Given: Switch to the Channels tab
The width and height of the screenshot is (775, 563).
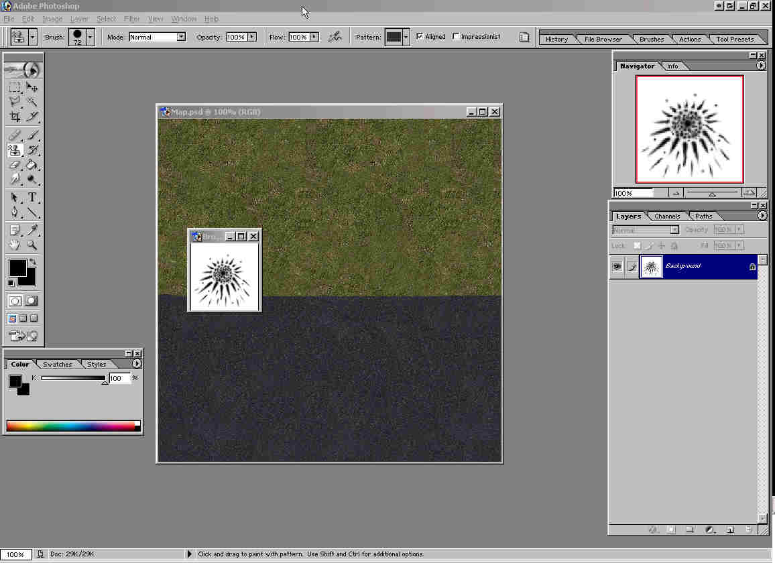Looking at the screenshot, I should (667, 216).
